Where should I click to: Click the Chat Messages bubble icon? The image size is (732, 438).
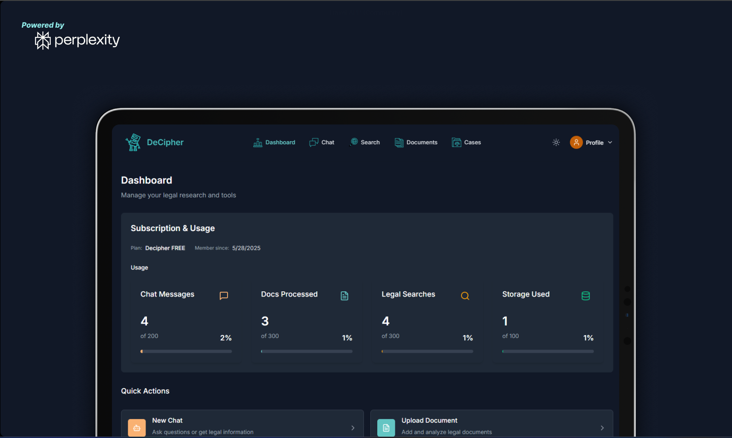point(224,296)
